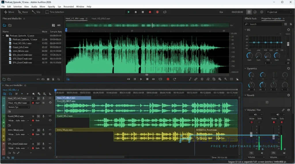Click the left channel volume fader
This screenshot has width=295, height=164.
251,134
